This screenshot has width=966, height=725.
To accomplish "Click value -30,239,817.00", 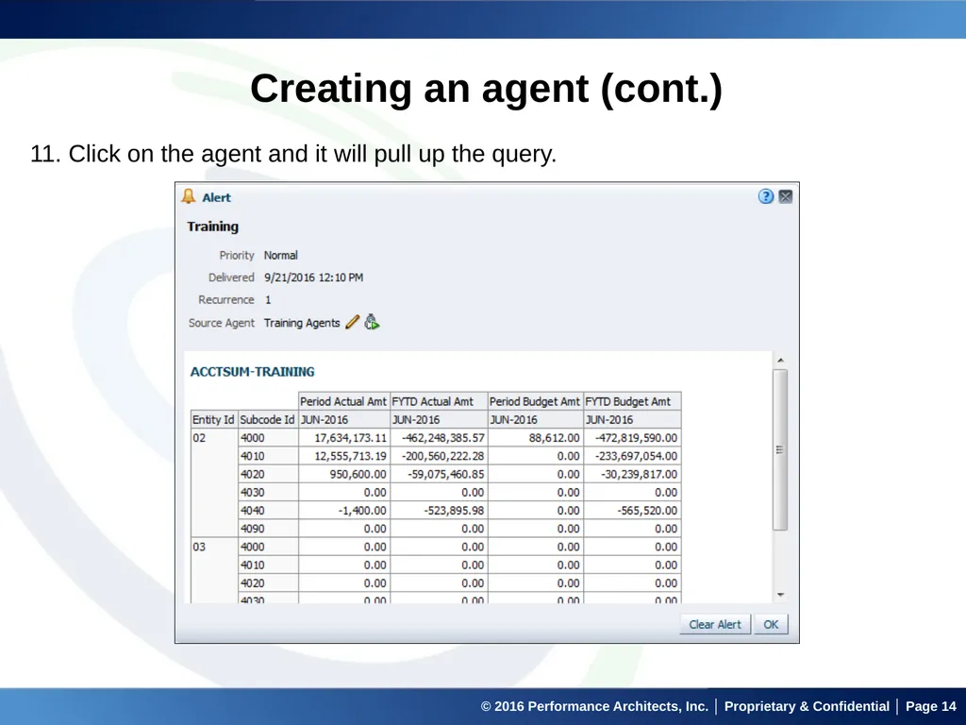I will click(640, 474).
